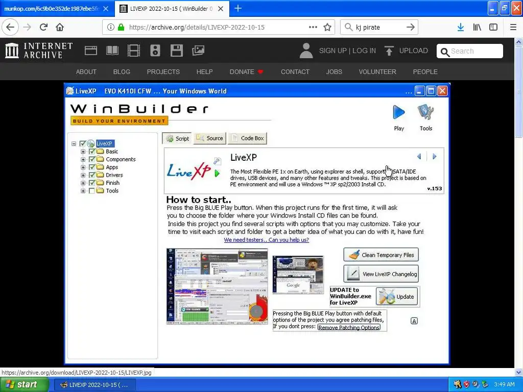
Task: Expand the Tools folder node
Action: [x=83, y=191]
